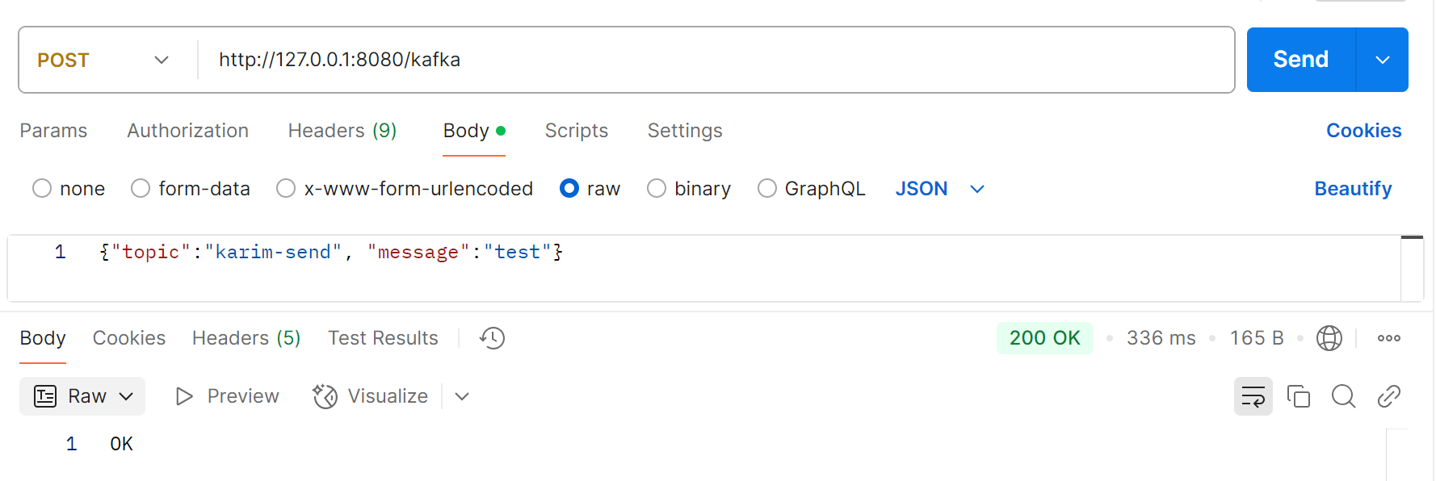Open response Headers (5) tab
The image size is (1436, 481).
click(x=246, y=338)
